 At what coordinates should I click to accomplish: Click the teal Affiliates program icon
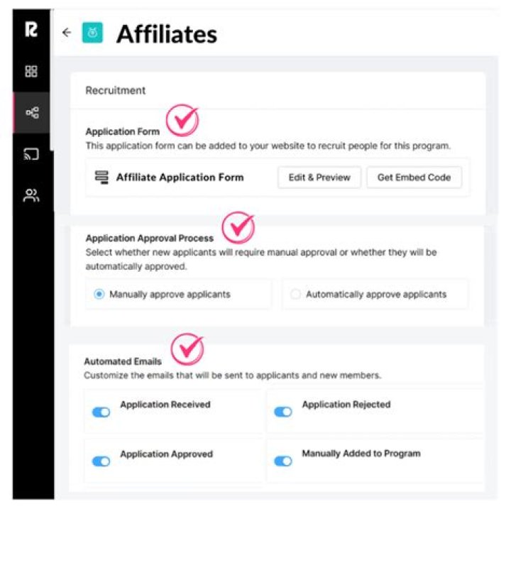[92, 33]
